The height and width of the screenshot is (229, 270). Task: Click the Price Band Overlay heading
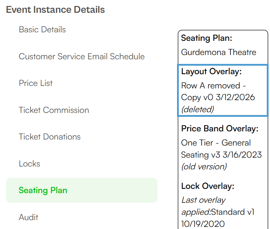[x=220, y=129]
